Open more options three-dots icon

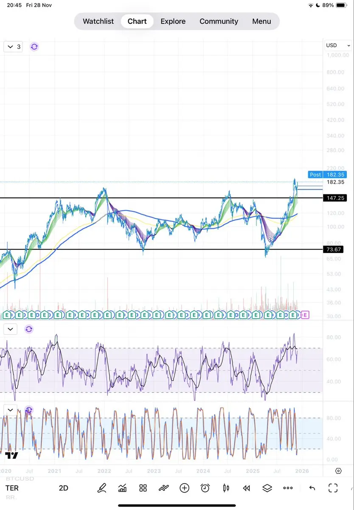point(288,488)
